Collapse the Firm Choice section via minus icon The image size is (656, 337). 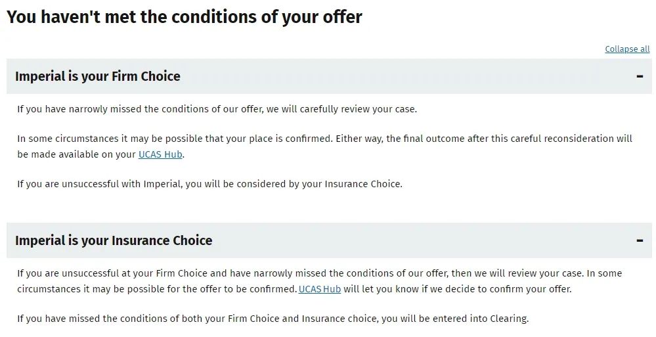click(x=640, y=76)
